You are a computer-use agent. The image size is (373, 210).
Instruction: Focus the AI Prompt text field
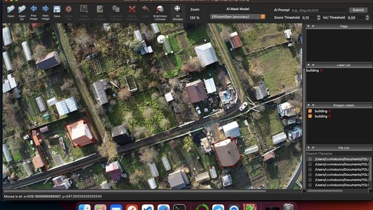(319, 10)
